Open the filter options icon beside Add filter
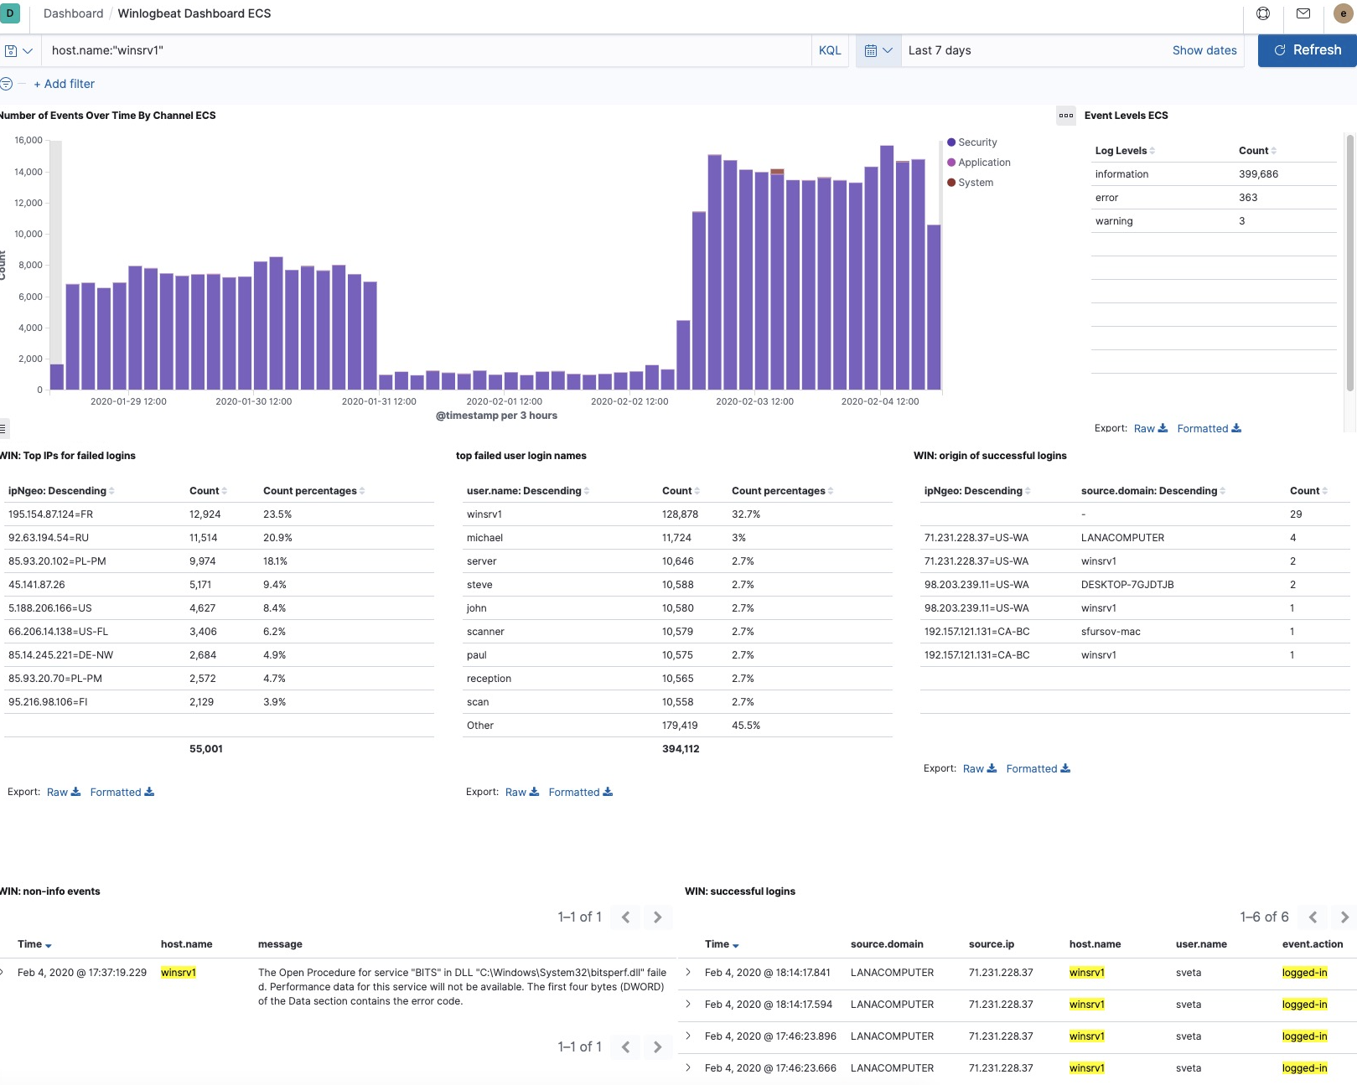Screen dimensions: 1357x1085 coord(7,84)
